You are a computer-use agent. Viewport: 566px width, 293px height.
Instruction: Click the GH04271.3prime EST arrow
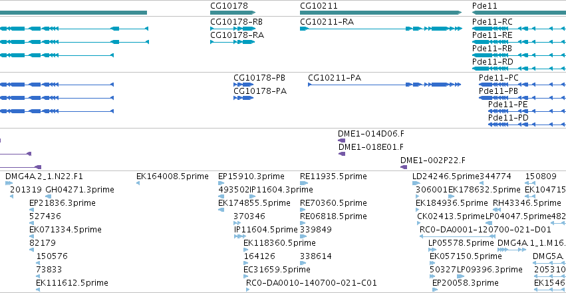pos(48,196)
